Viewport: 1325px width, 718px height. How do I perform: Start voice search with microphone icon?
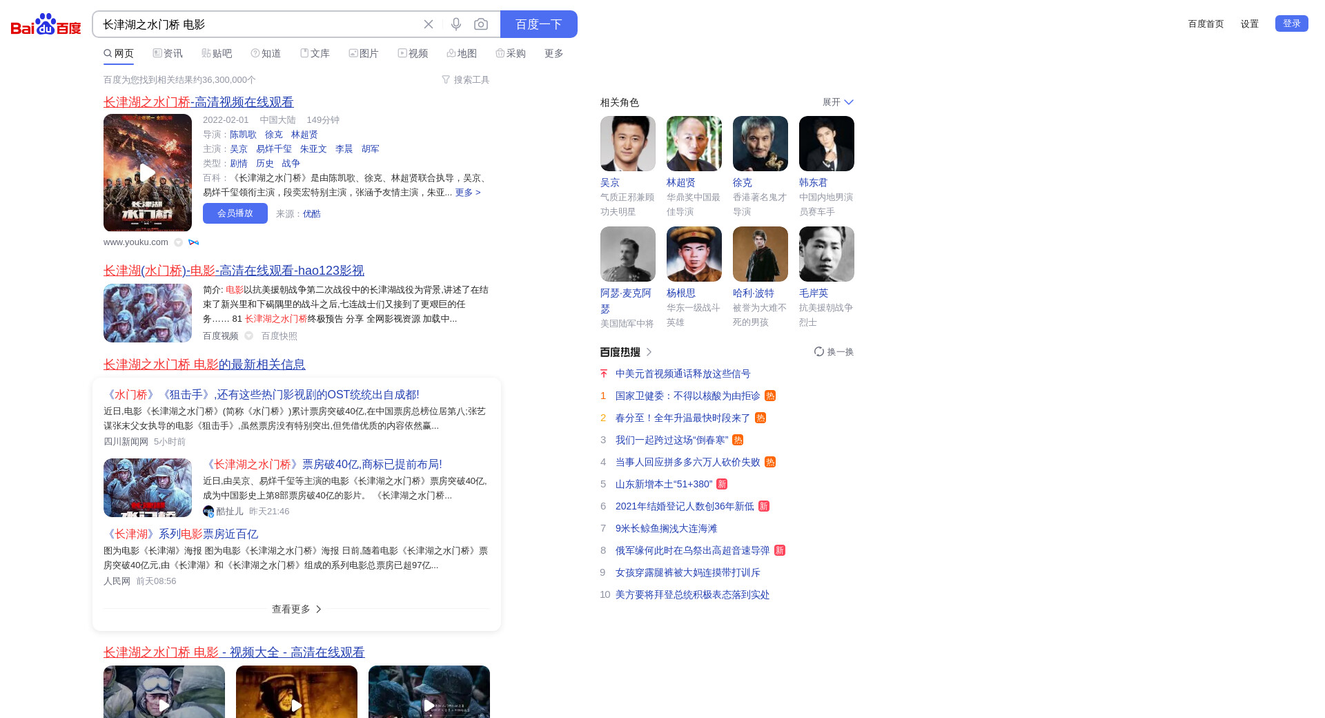click(456, 24)
